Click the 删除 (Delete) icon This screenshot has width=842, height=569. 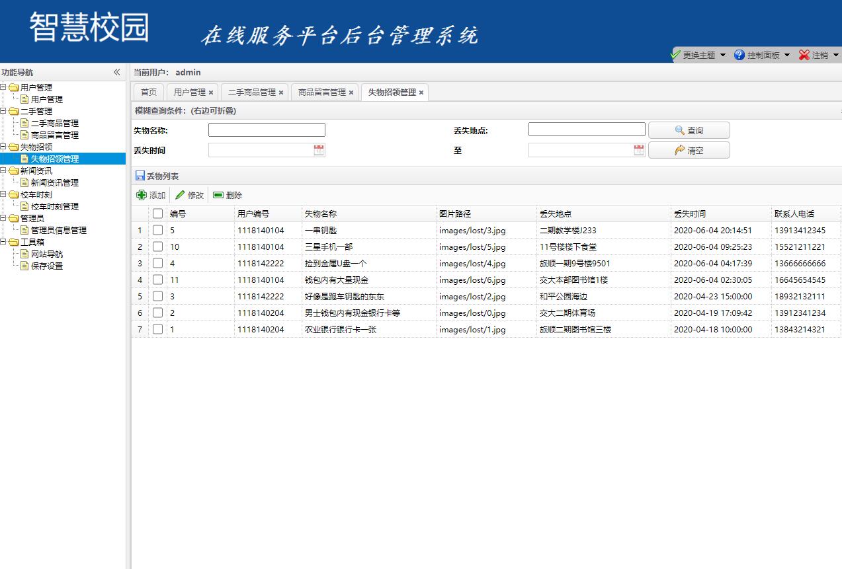click(x=218, y=194)
